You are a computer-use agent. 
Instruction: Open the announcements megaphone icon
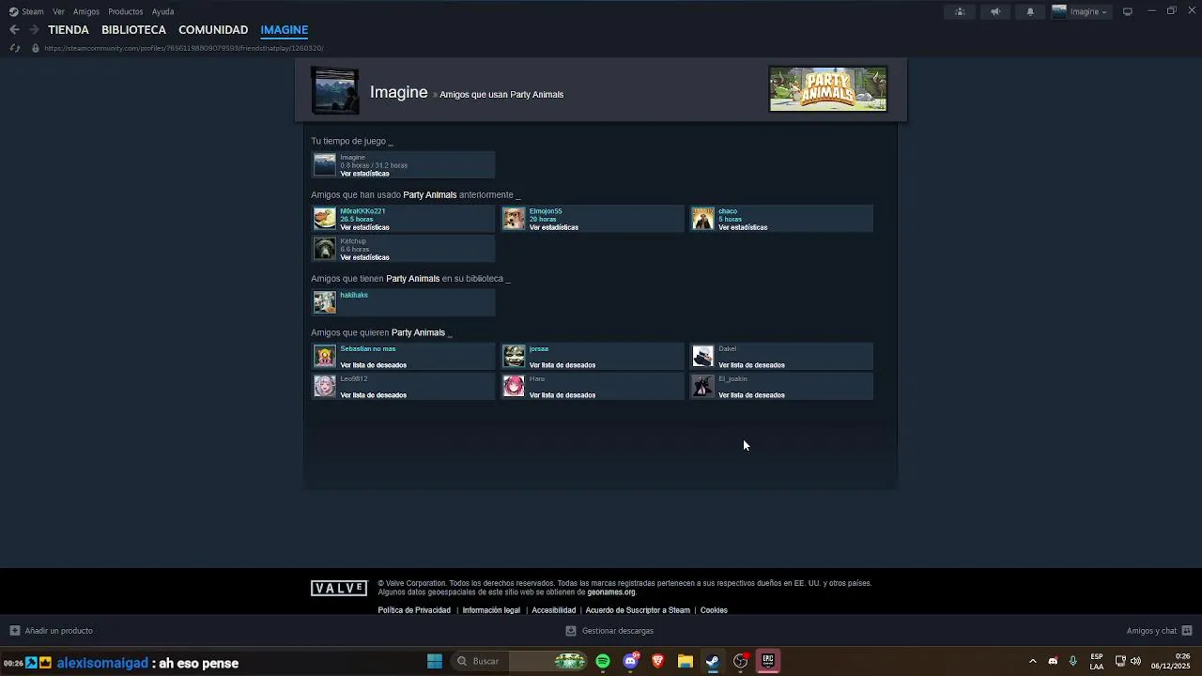[995, 11]
